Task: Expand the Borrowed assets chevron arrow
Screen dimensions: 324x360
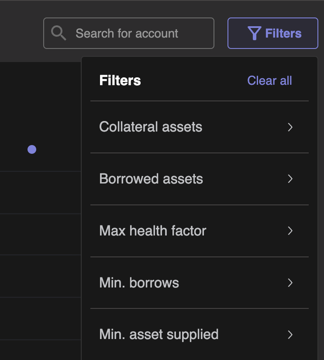Action: point(290,179)
